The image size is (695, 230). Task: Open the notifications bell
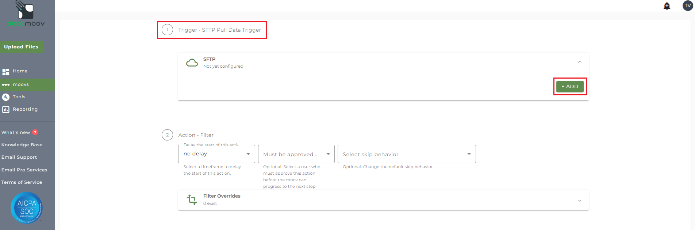click(667, 6)
